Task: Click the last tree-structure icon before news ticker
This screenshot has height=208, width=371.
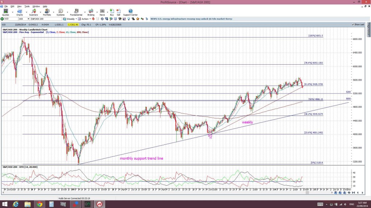Action: click(147, 19)
